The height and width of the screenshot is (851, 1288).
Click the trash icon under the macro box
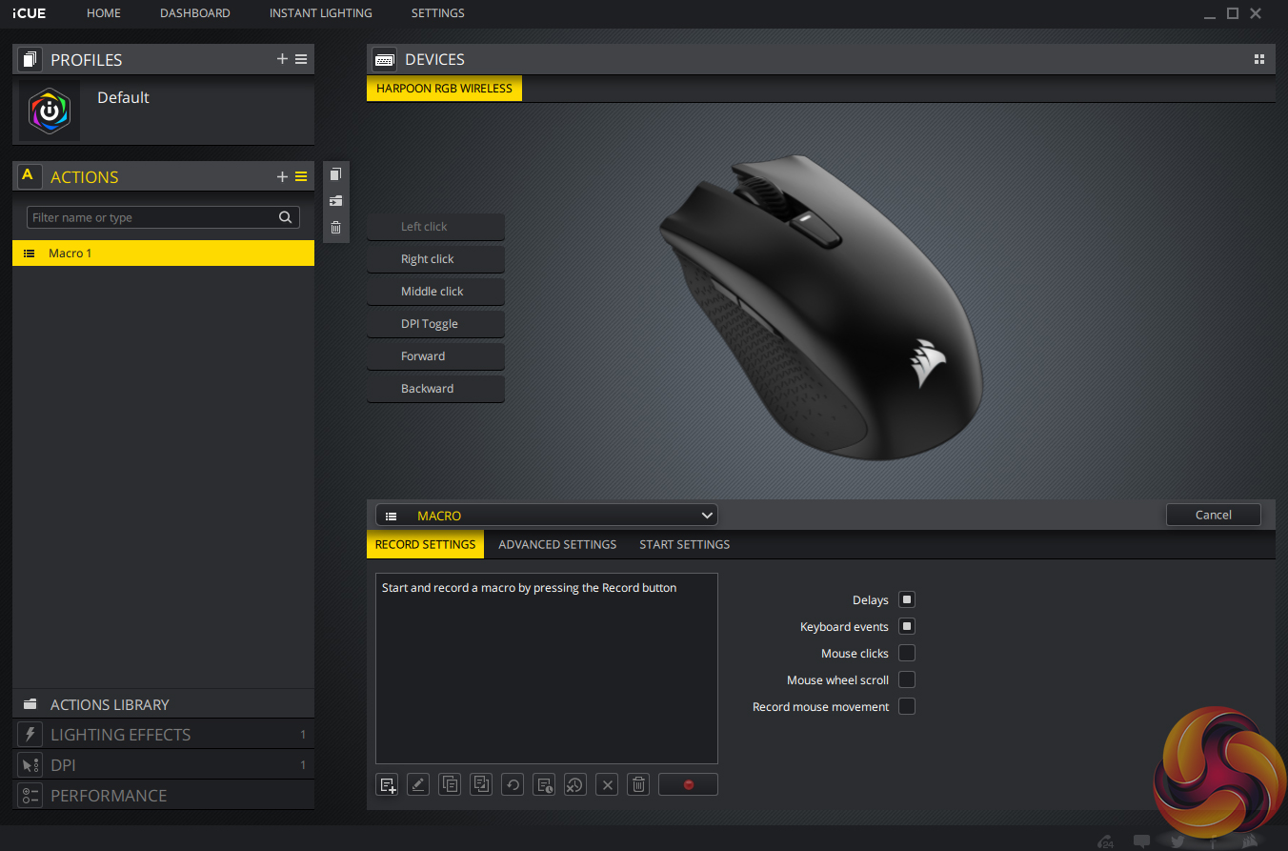pos(639,784)
